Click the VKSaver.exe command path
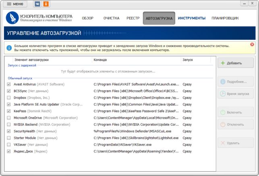This screenshot has height=176, width=259. point(122,145)
